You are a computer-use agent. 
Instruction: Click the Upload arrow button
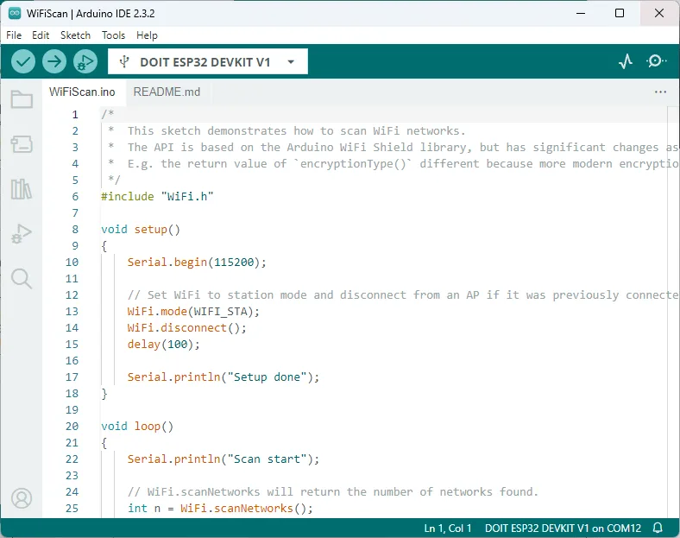(54, 61)
